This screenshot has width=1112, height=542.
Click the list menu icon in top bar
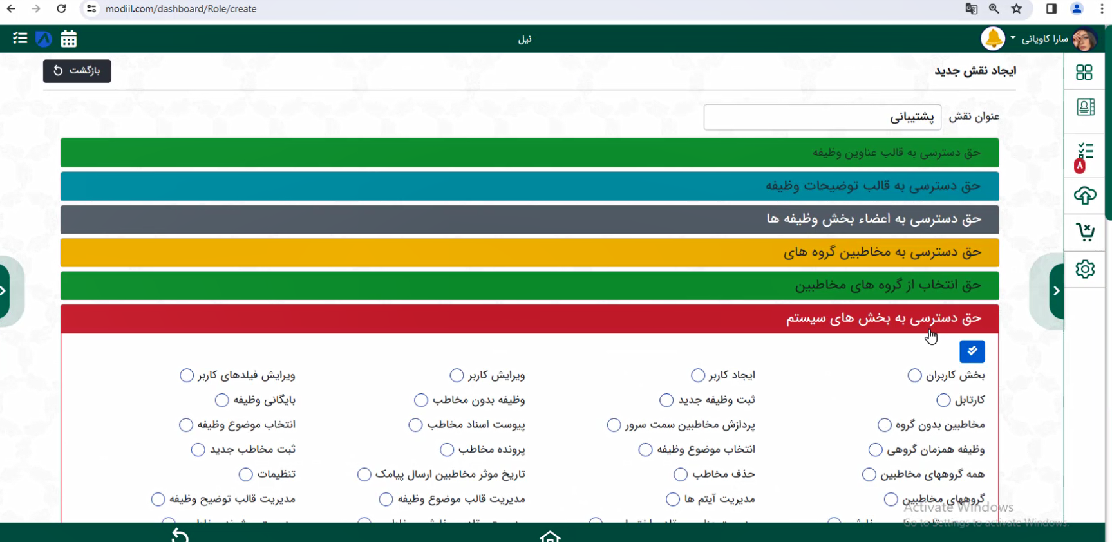click(20, 39)
